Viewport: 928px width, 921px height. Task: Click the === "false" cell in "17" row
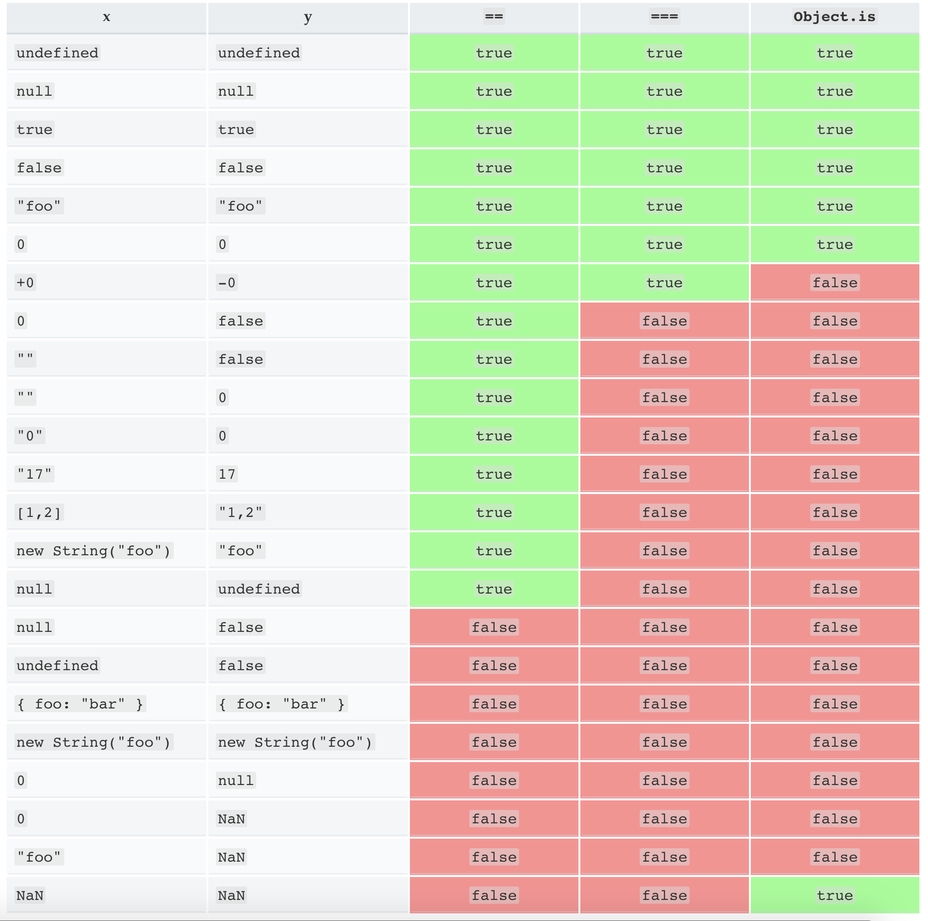pos(664,474)
